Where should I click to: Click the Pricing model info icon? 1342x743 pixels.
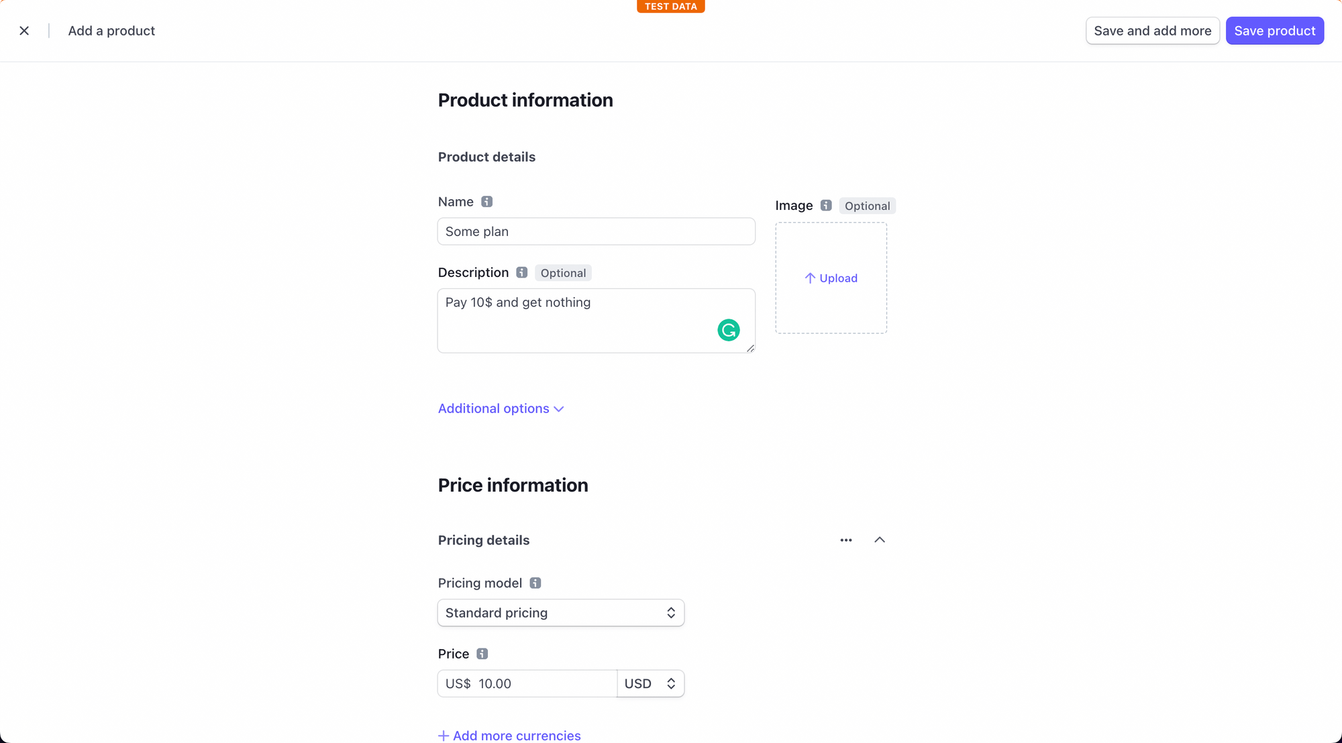pyautogui.click(x=535, y=583)
